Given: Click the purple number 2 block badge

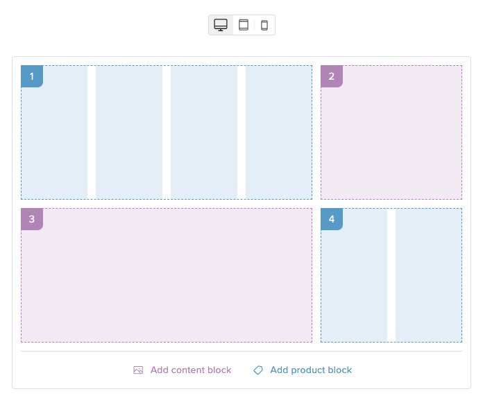Looking at the screenshot, I should 332,76.
